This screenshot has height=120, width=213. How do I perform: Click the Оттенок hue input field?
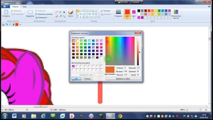[126, 68]
